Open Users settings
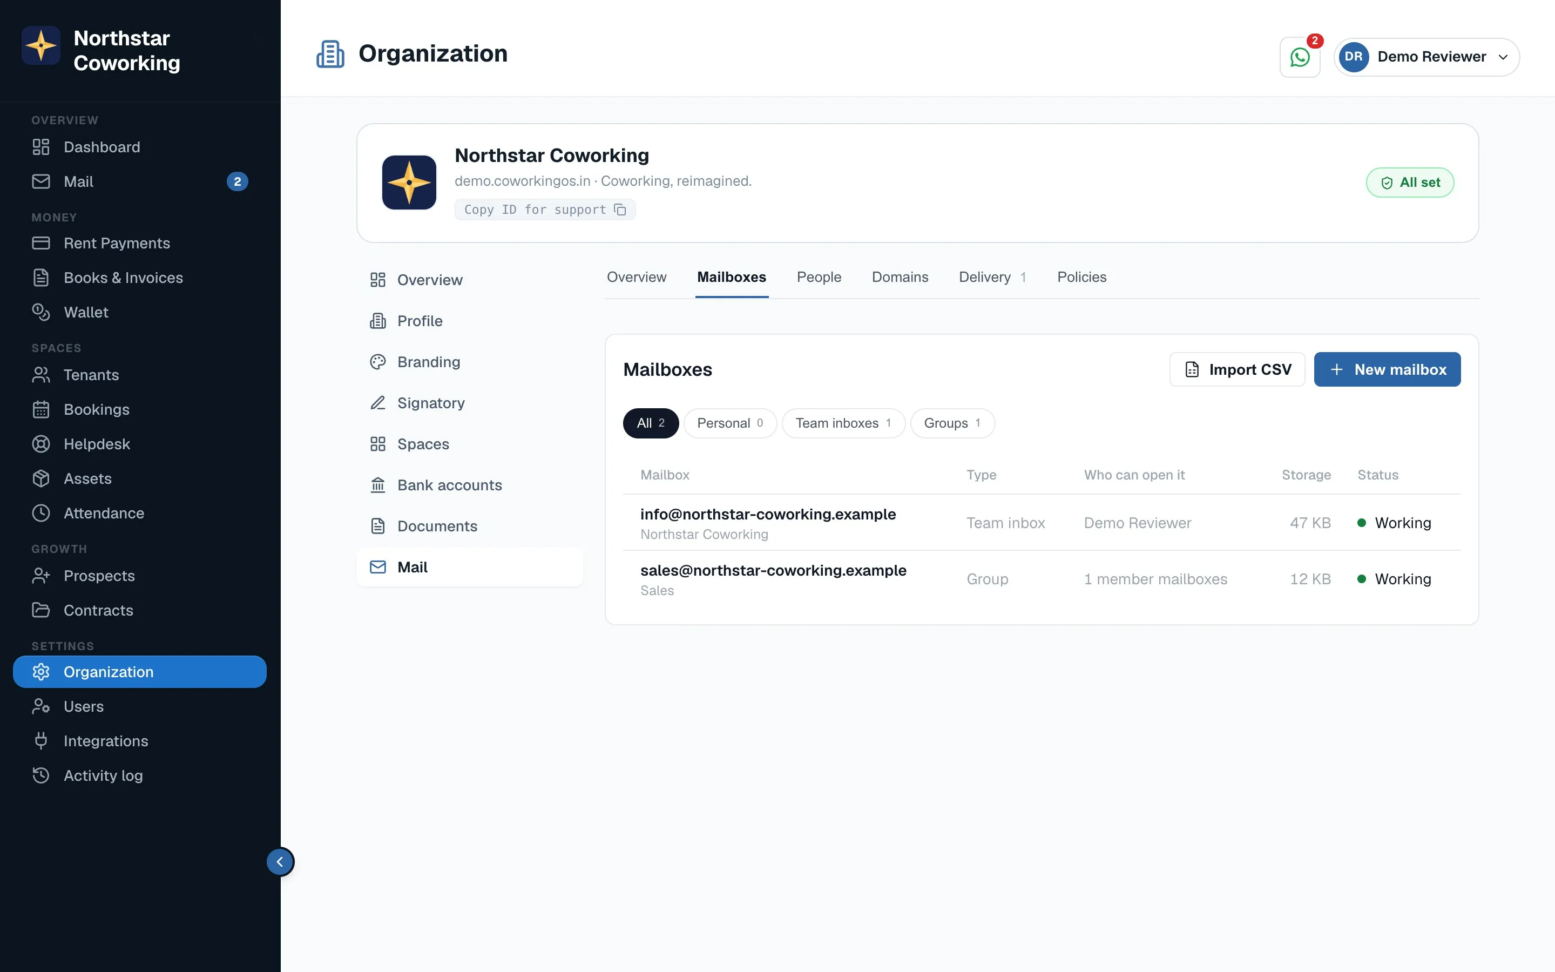Screen dimensions: 1555x972 pos(139,706)
